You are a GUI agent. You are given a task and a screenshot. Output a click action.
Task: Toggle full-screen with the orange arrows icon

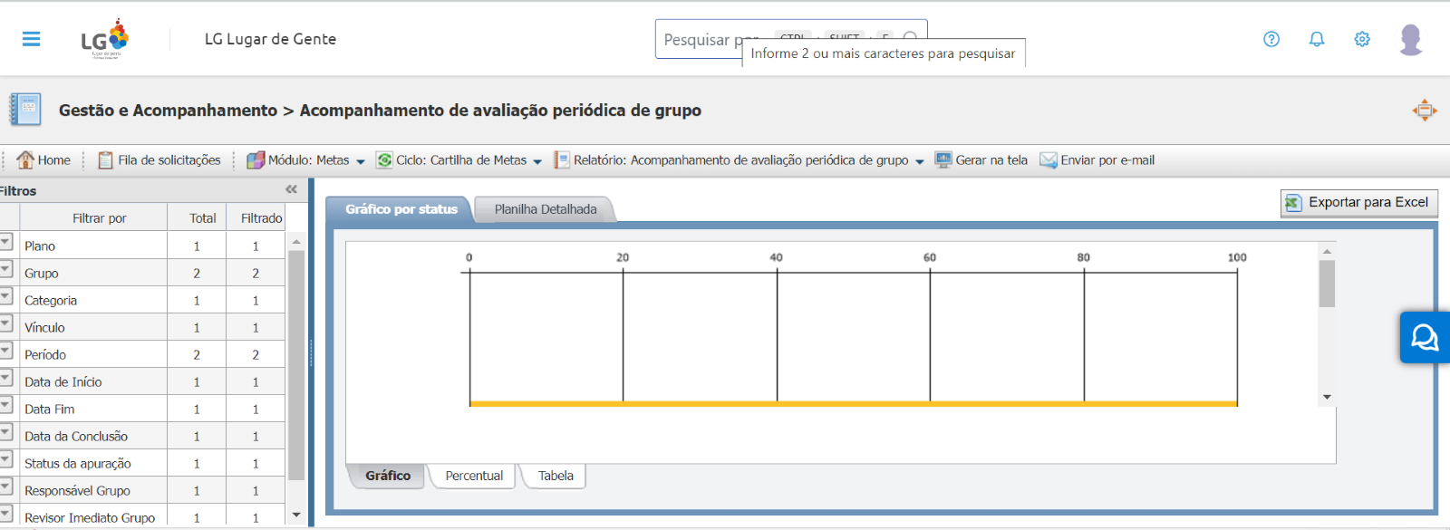tap(1425, 111)
